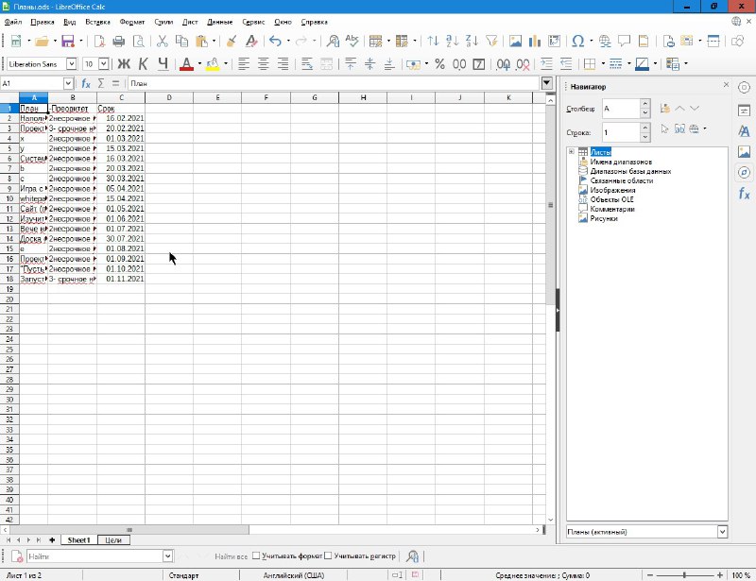Screen dimensions: 756x581
Task: Click the red font color swatch
Action: click(x=186, y=64)
